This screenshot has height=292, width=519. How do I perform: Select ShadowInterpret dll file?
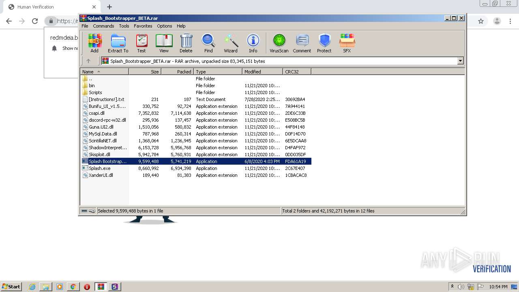196,148
